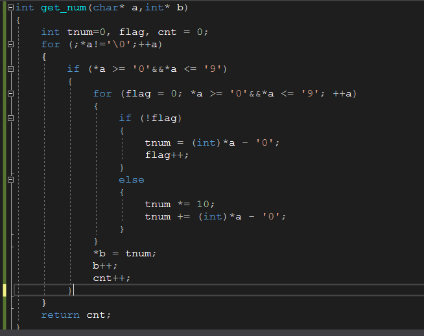
Task: Collapse the get_num function definition
Action: [10, 8]
